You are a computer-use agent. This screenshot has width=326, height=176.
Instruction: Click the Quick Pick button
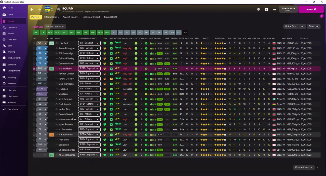click(291, 26)
